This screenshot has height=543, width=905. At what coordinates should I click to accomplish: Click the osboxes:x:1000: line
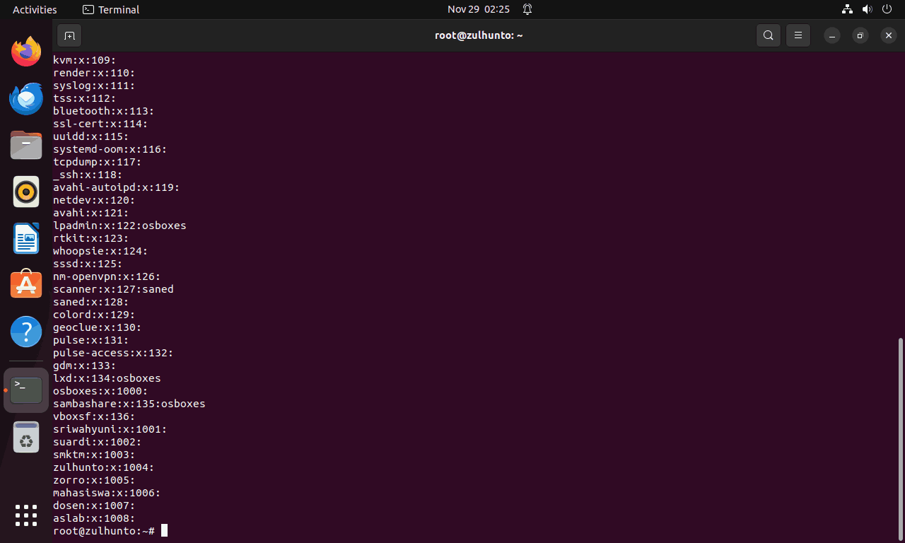pos(100,391)
